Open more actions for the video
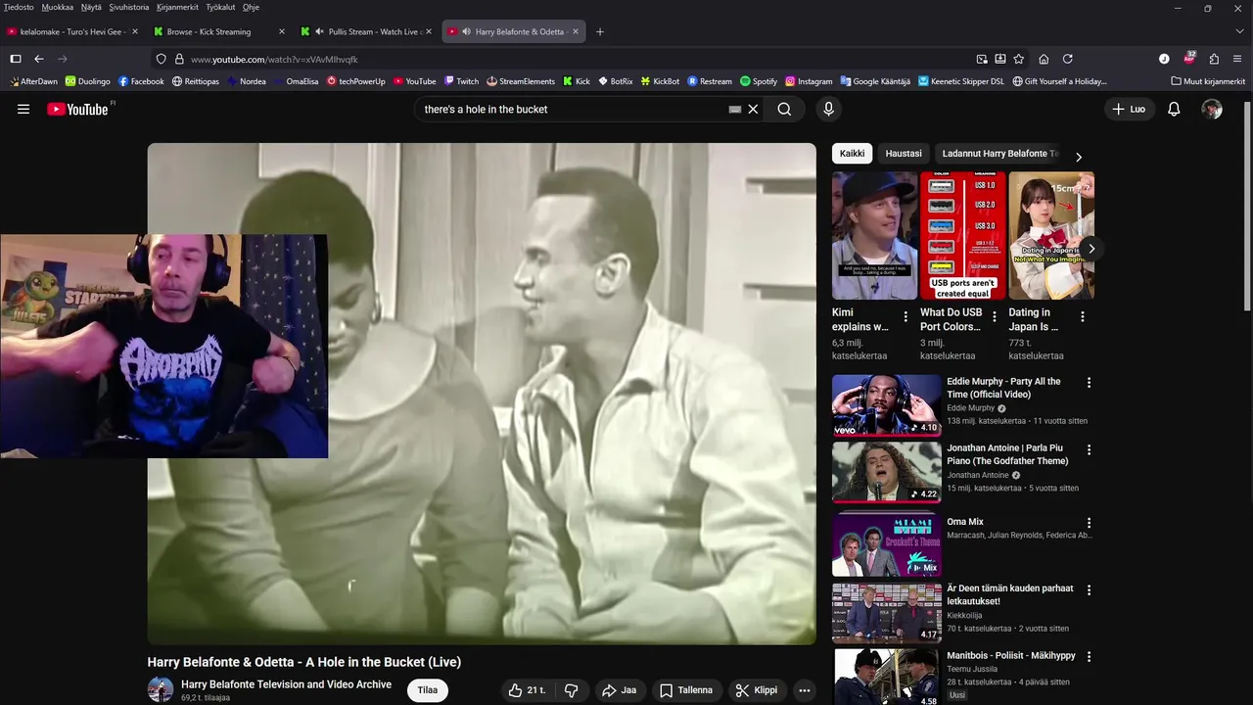1253x705 pixels. click(x=804, y=690)
